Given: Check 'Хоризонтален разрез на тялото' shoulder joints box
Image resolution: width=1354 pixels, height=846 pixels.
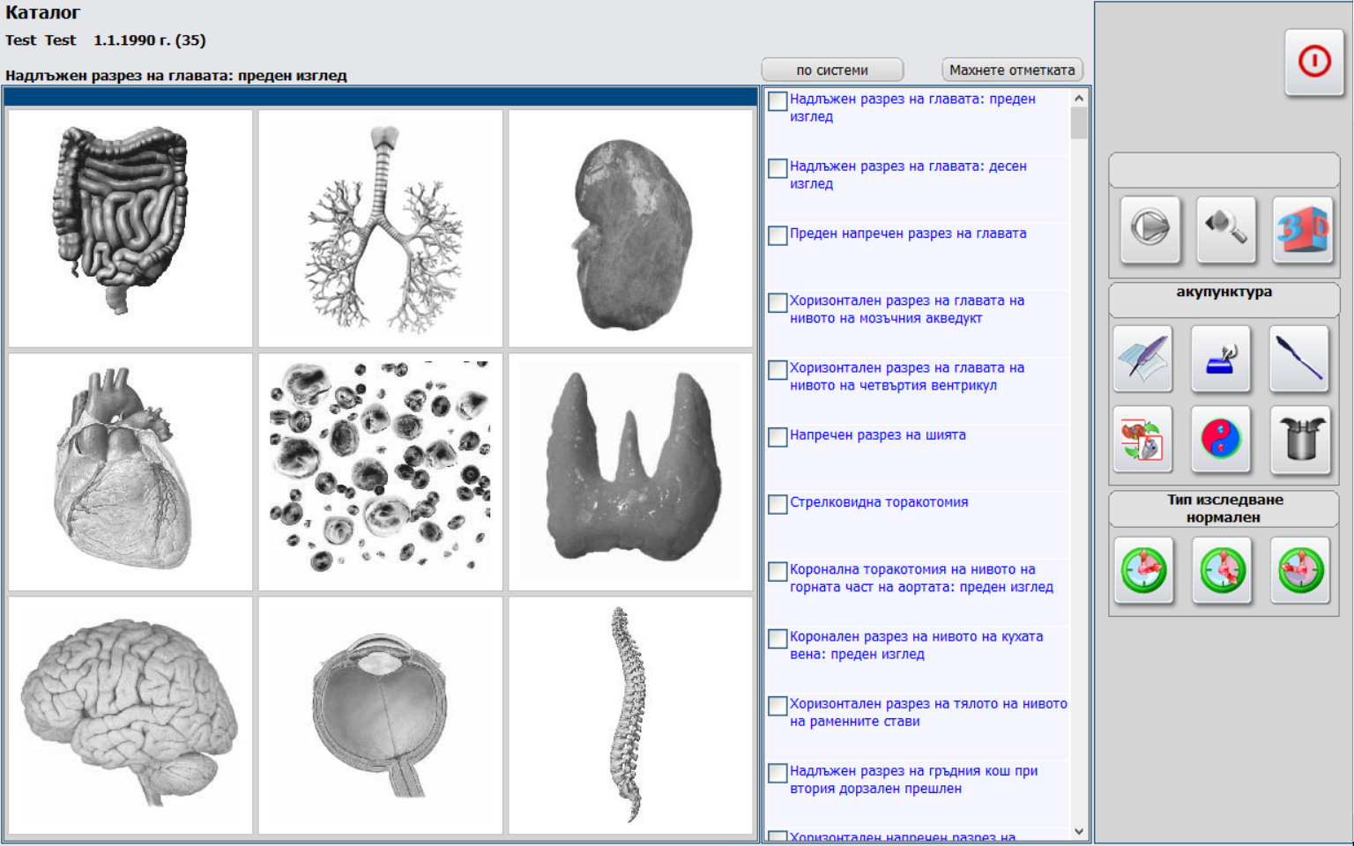Looking at the screenshot, I should click(777, 706).
